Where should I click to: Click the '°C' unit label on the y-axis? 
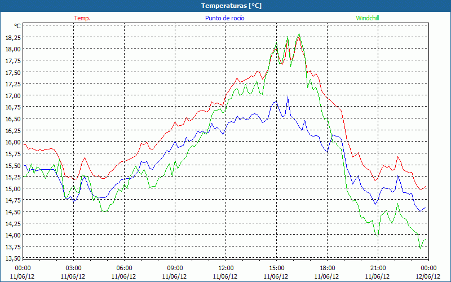tap(17, 26)
